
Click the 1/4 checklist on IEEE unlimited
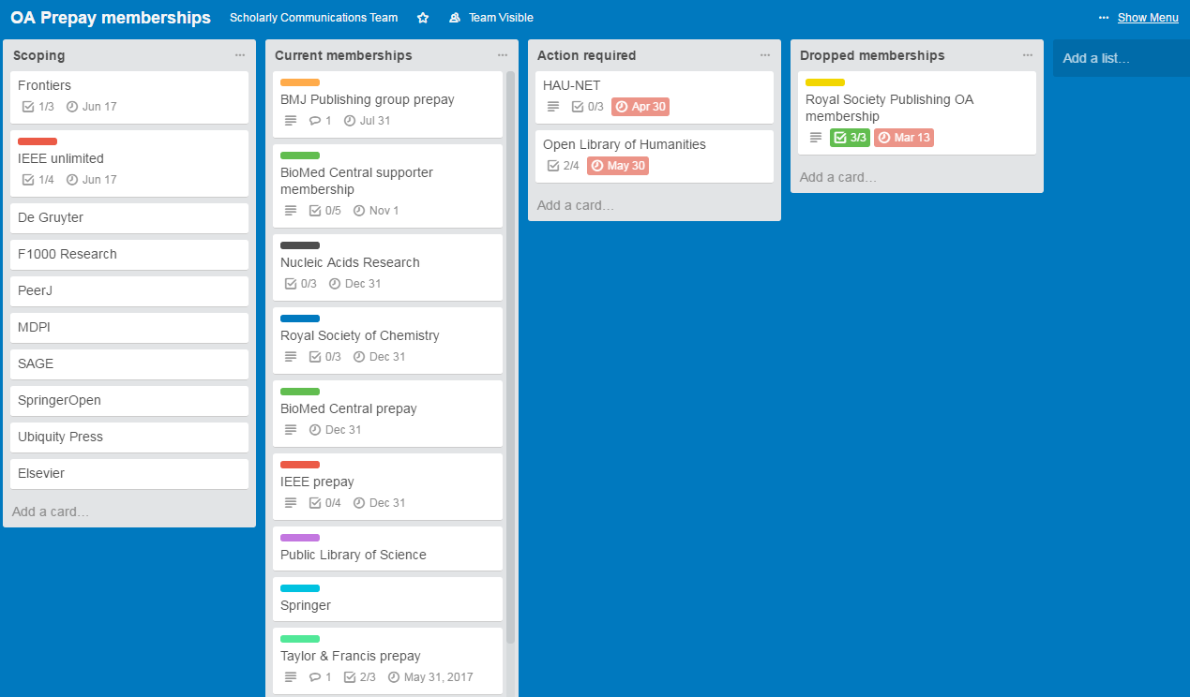[38, 180]
